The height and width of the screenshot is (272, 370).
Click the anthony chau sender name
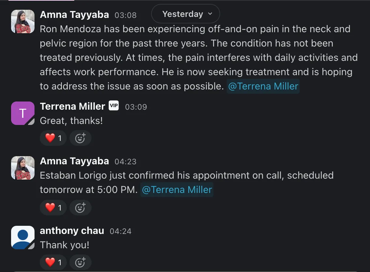(72, 231)
